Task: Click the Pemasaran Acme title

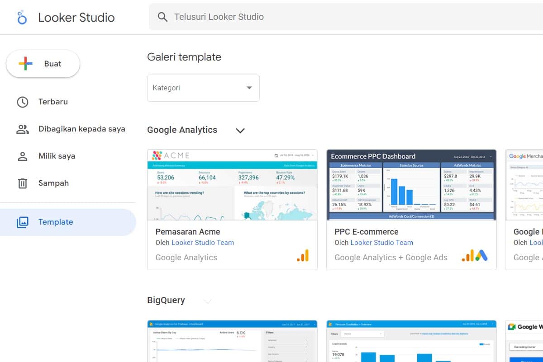Action: 188,232
